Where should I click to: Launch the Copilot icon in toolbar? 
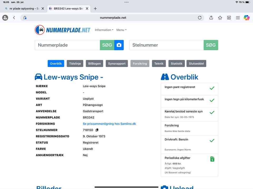(247, 18)
